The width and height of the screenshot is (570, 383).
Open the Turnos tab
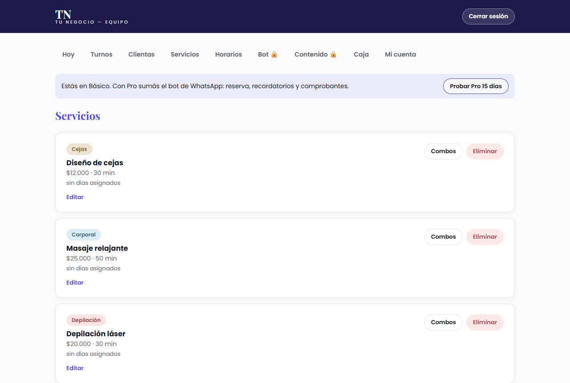(x=102, y=54)
